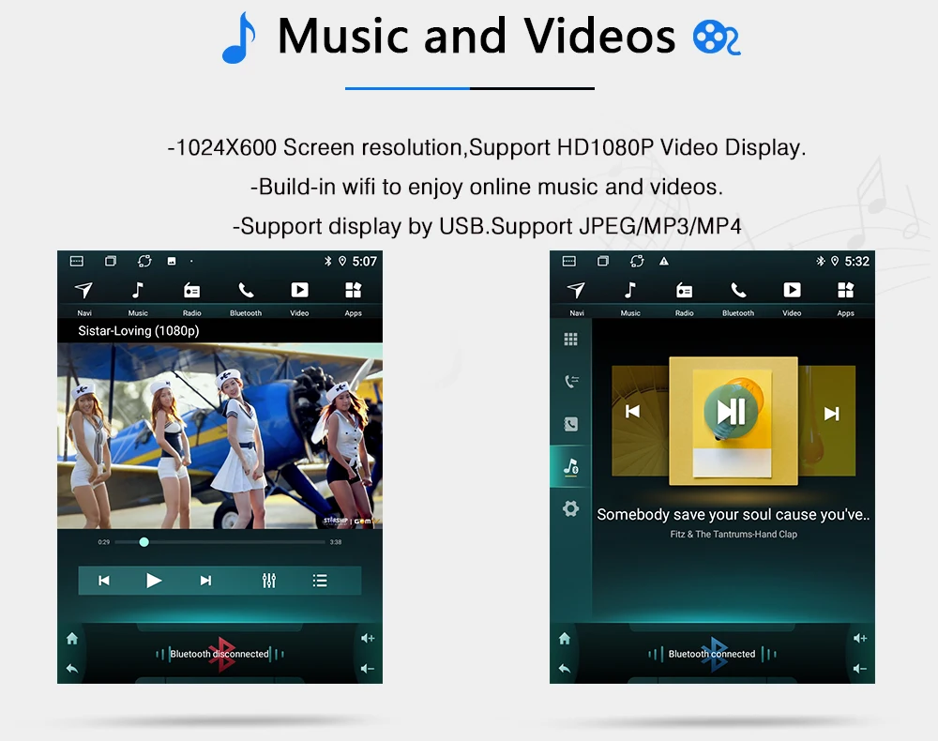The image size is (938, 741).
Task: Click the Bluetooth connected status
Action: click(x=712, y=654)
